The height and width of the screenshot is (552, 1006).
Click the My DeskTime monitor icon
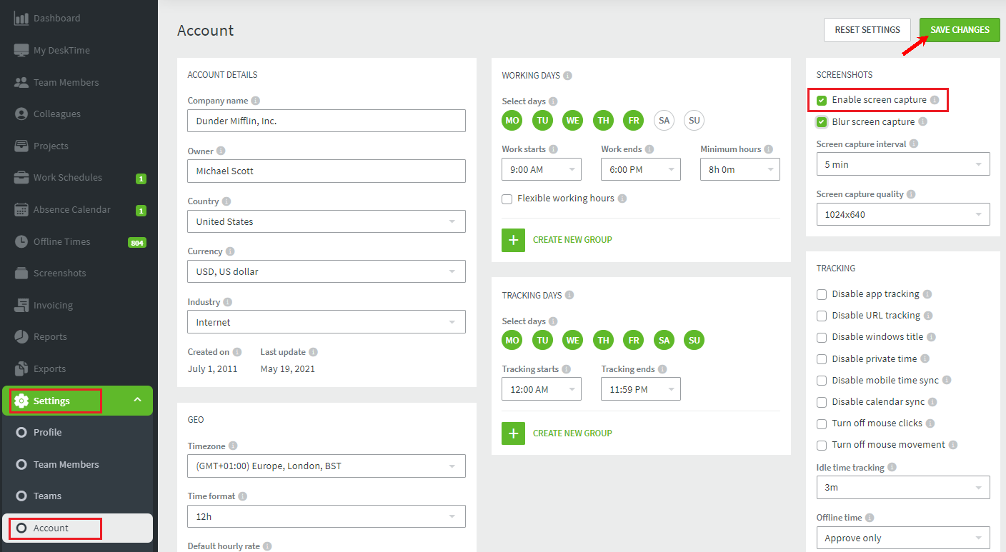coord(21,50)
